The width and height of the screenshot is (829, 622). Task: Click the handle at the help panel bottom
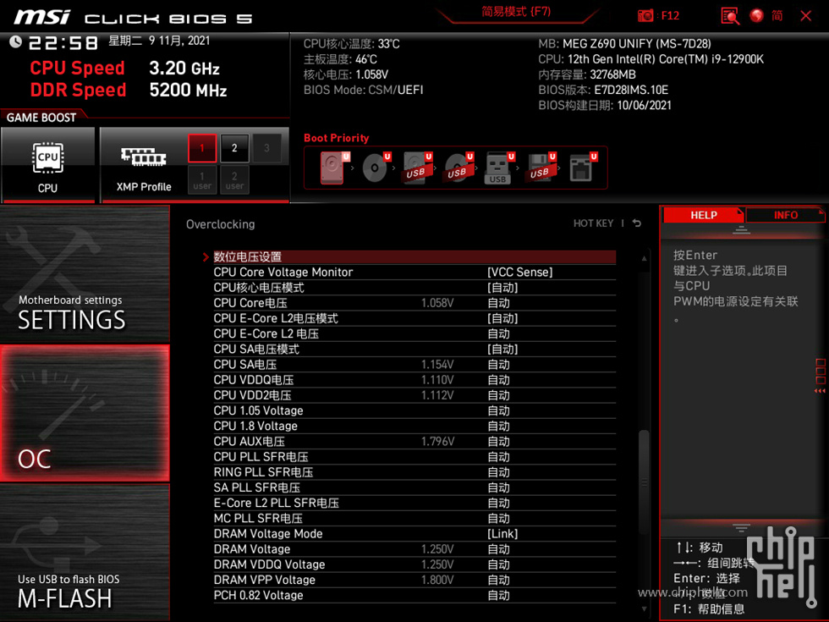click(x=741, y=528)
